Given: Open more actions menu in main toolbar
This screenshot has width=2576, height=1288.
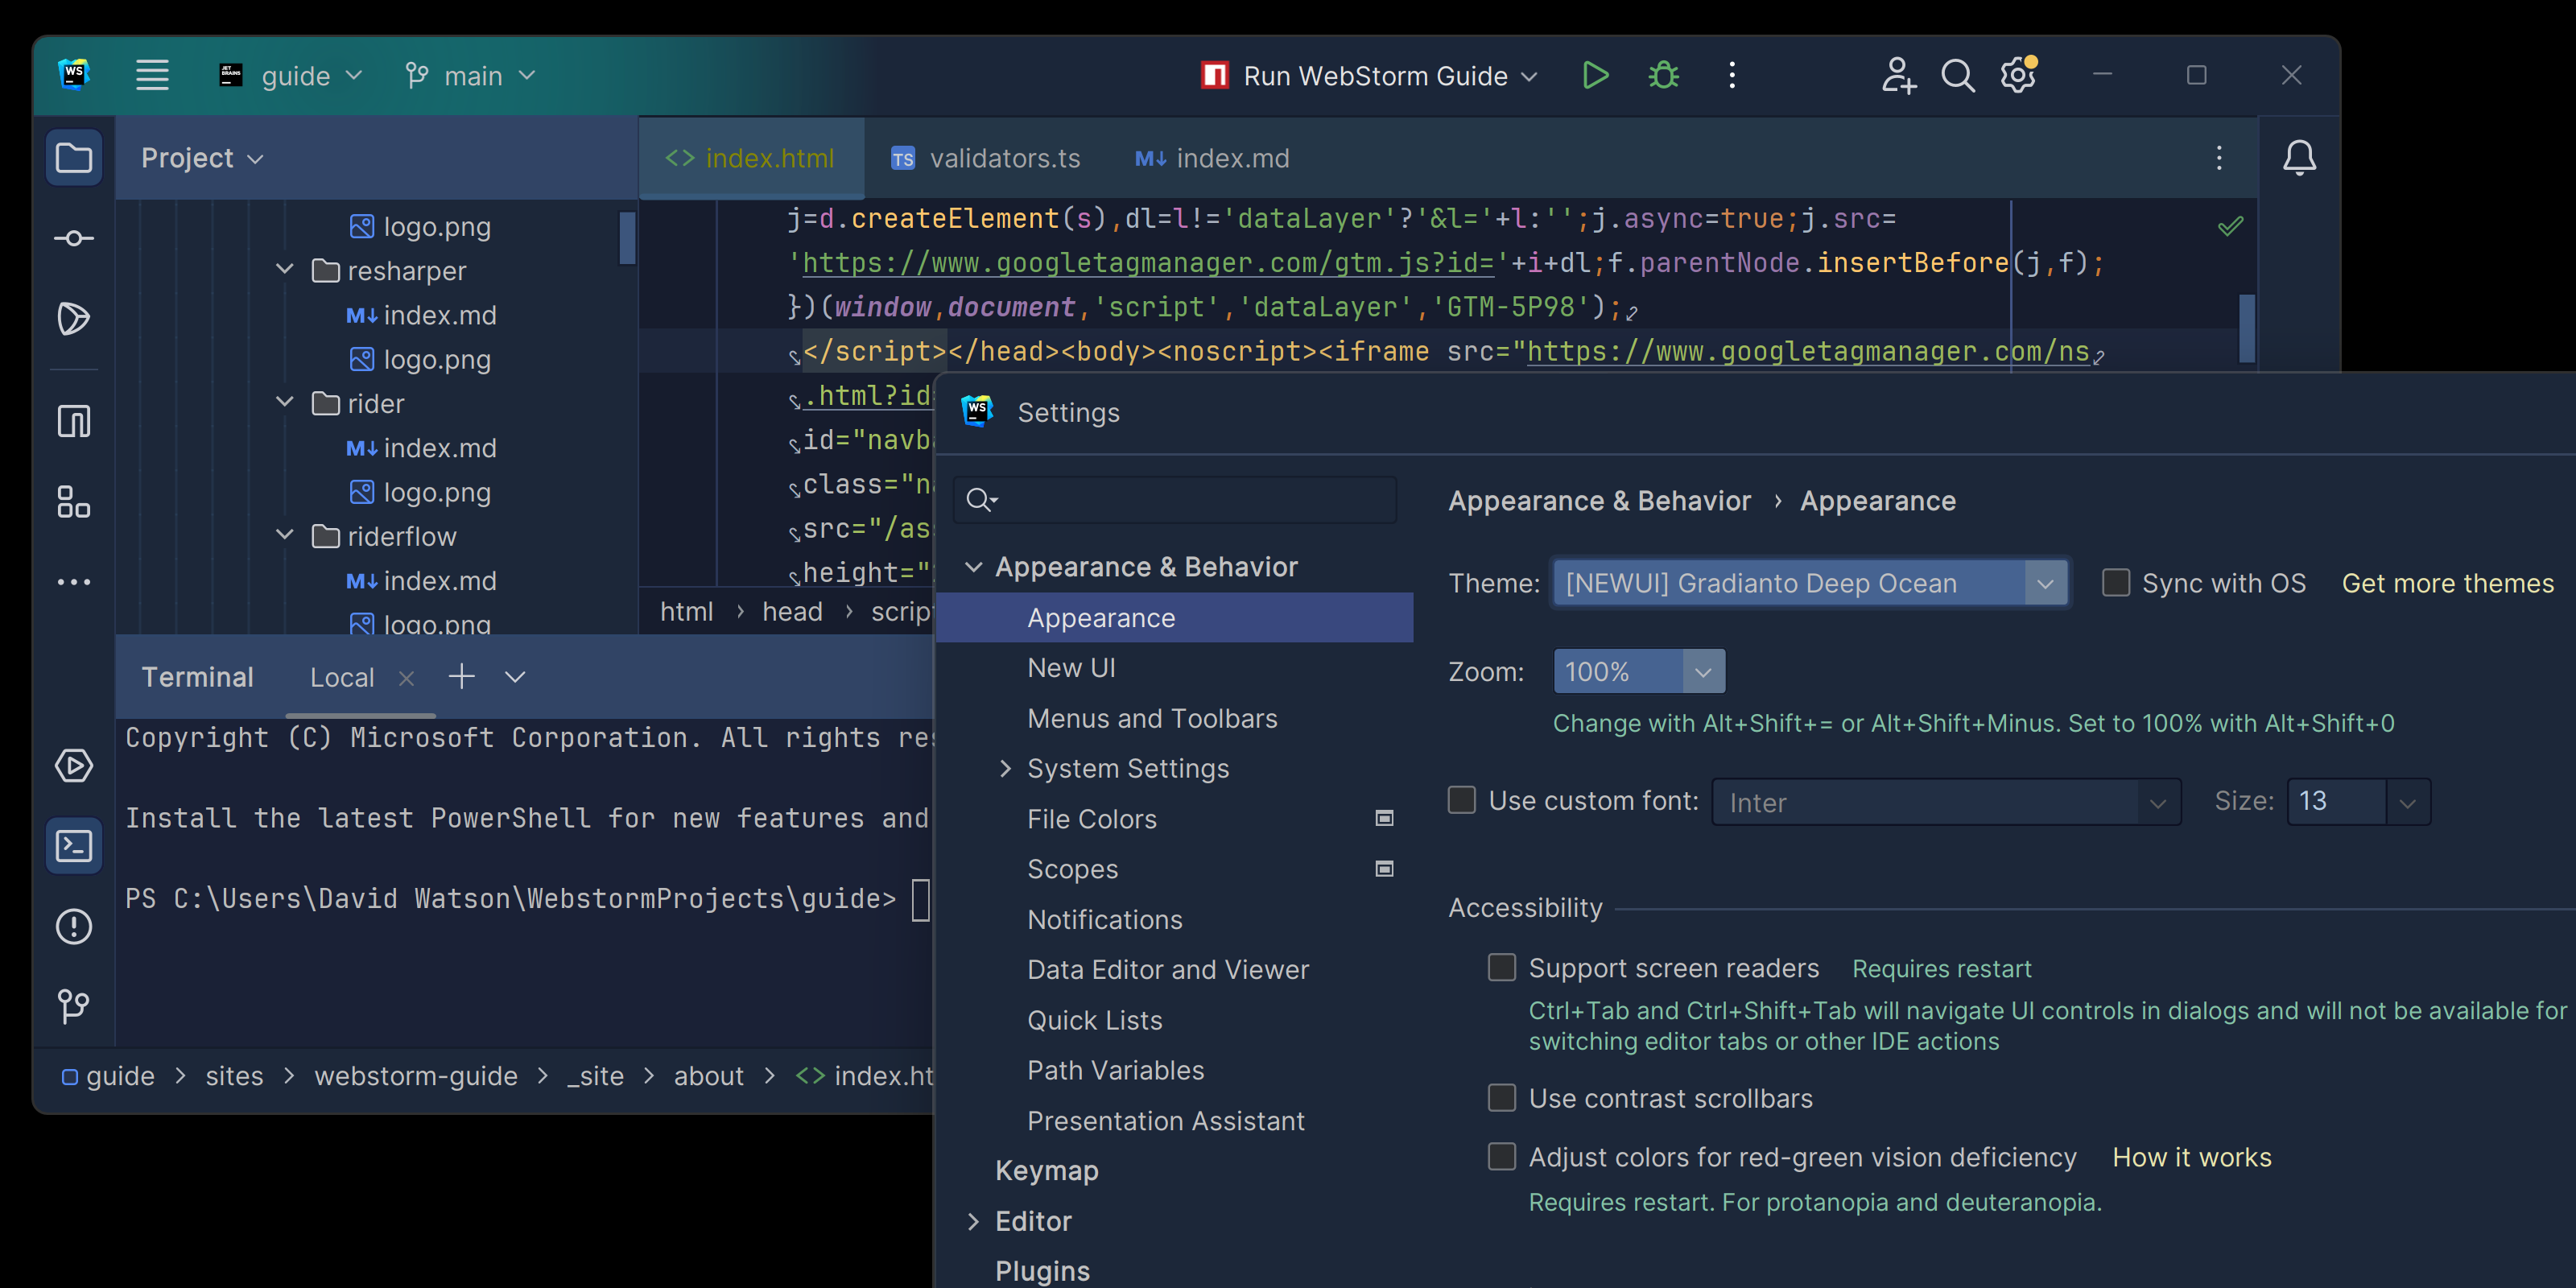Looking at the screenshot, I should 1733,75.
